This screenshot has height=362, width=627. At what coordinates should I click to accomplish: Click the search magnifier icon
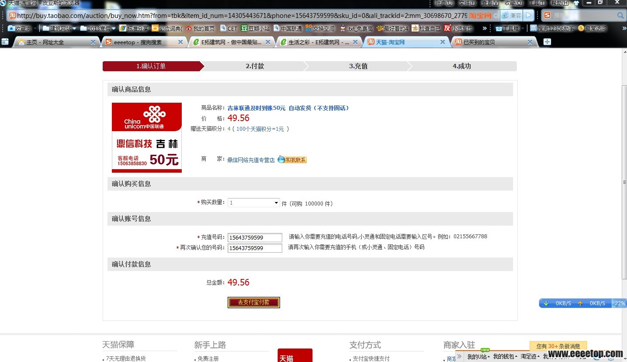pos(620,15)
